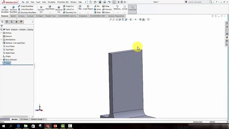Choose Lofted Boss/Base feature
The height and width of the screenshot is (129, 229).
tap(25, 9)
